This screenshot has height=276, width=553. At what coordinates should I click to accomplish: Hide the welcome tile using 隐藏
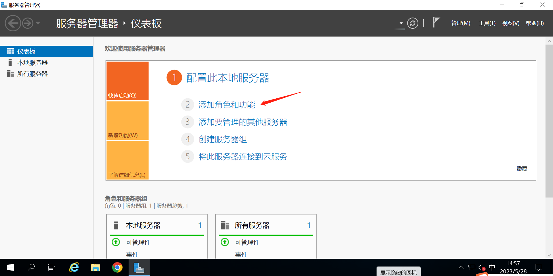click(522, 169)
